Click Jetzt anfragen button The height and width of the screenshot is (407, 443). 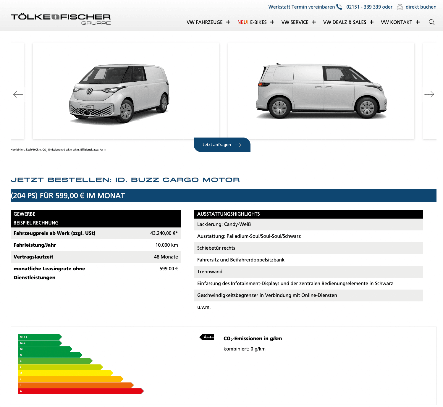coord(222,145)
